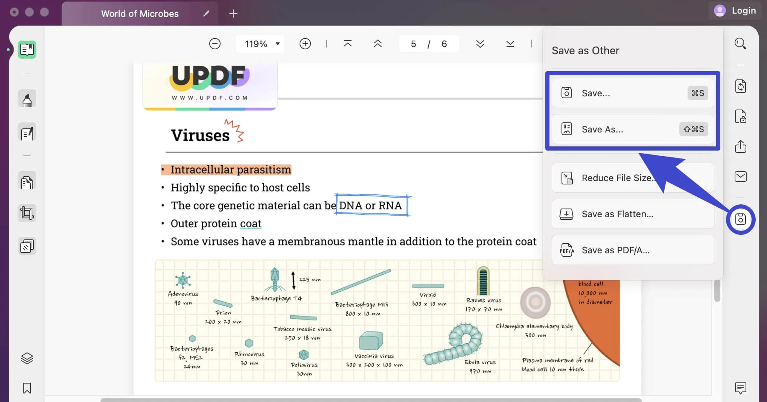Image resolution: width=767 pixels, height=402 pixels.
Task: Jump to the last page
Action: tap(510, 44)
